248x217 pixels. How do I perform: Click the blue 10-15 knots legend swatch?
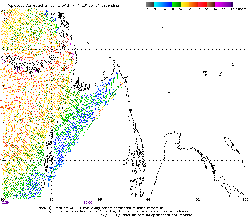coord(168,4)
